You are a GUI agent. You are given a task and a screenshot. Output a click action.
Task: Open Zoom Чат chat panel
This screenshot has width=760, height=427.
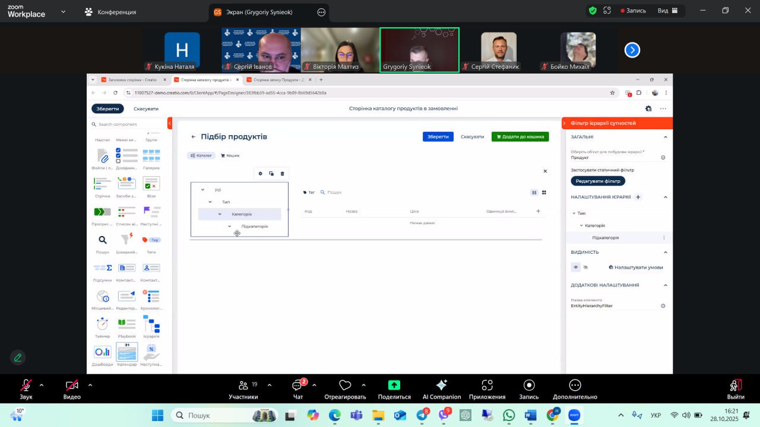298,390
